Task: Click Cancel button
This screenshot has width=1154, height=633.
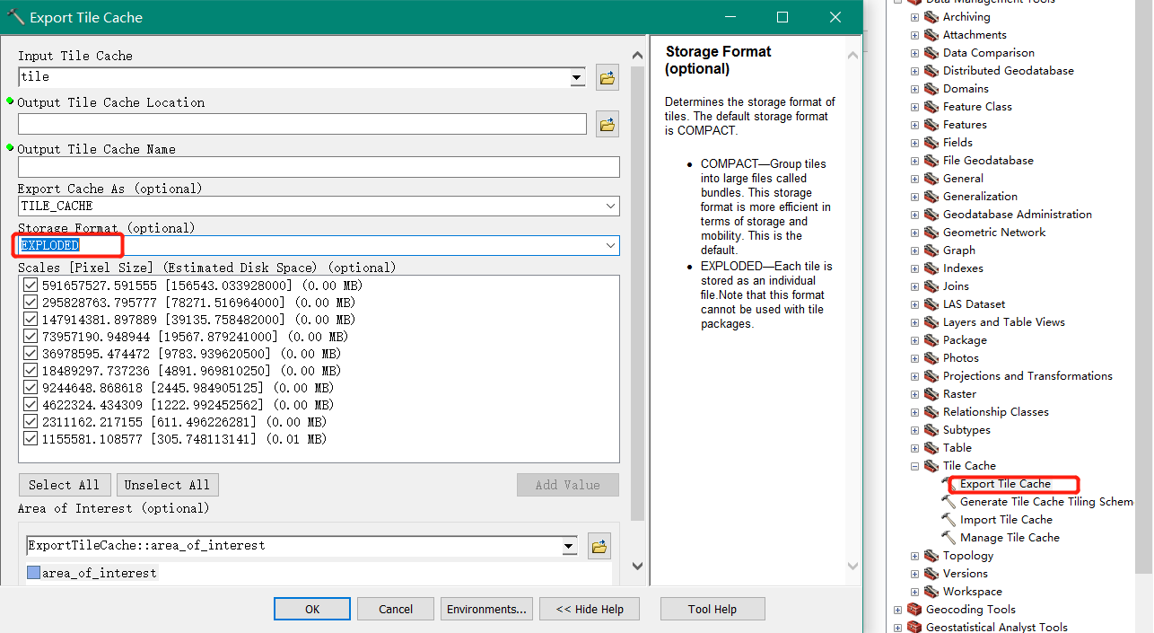Action: pos(396,609)
